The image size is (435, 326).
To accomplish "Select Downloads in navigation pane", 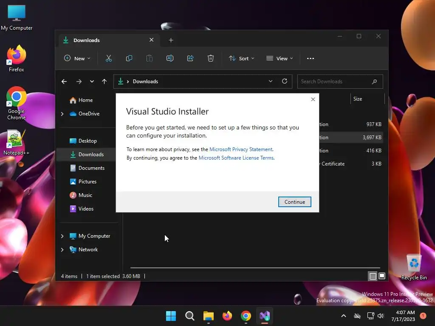I will click(x=87, y=155).
